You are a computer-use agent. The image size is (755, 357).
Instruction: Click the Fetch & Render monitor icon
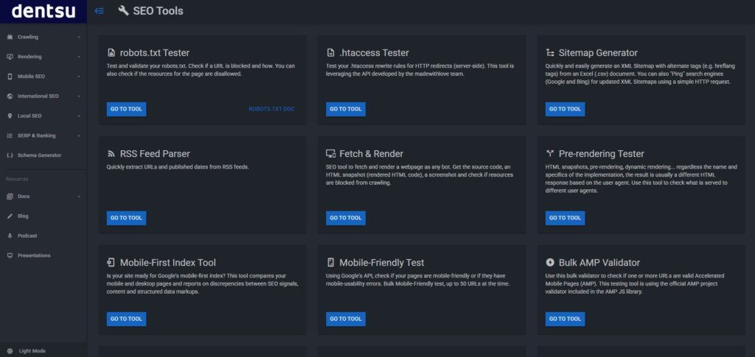(330, 154)
